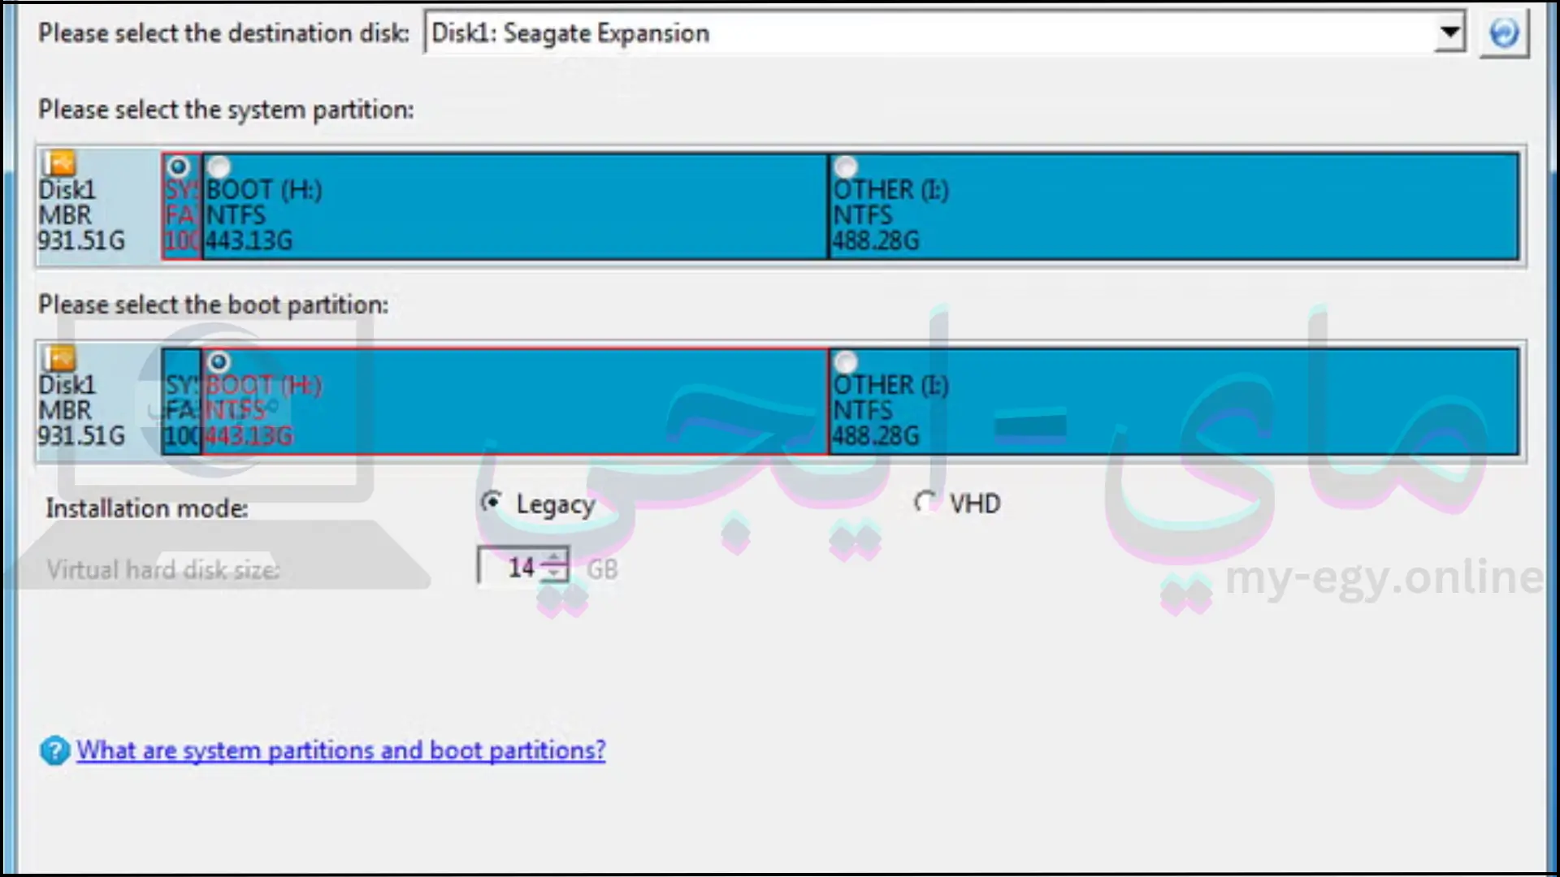The image size is (1560, 877).
Task: Click the 'Installation mode:' label
Action: [147, 508]
